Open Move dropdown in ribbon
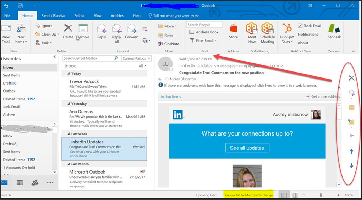This screenshot has width=362, height=200. pyautogui.click(x=167, y=26)
